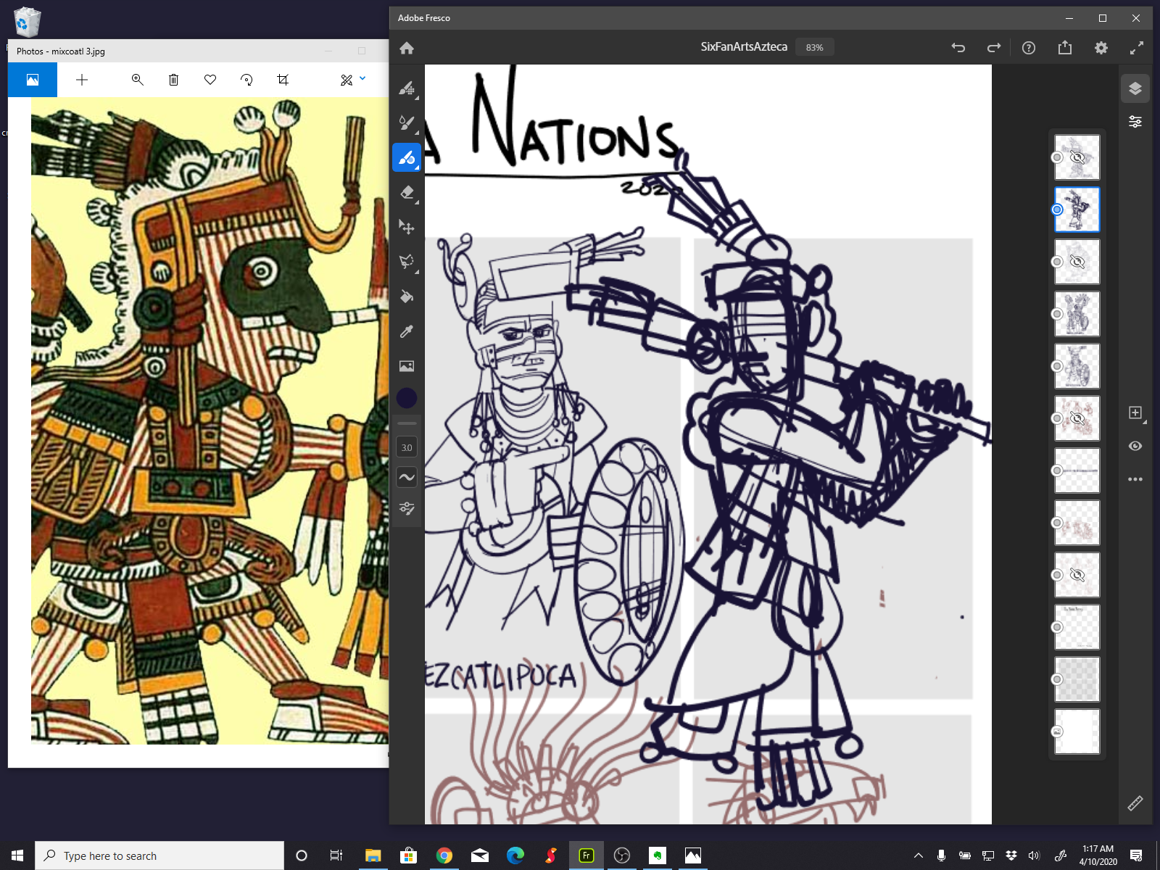This screenshot has height=870, width=1160.
Task: Rotate the photo in Photos
Action: (246, 80)
